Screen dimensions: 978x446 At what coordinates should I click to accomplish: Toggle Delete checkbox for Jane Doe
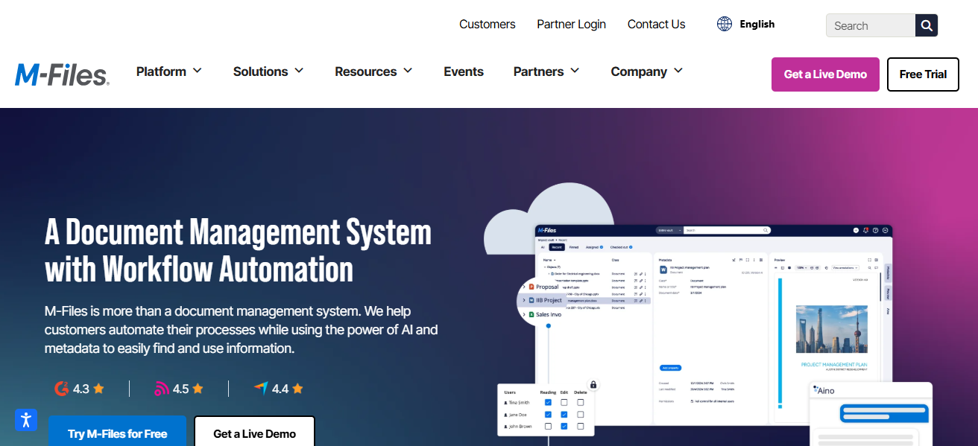point(581,414)
